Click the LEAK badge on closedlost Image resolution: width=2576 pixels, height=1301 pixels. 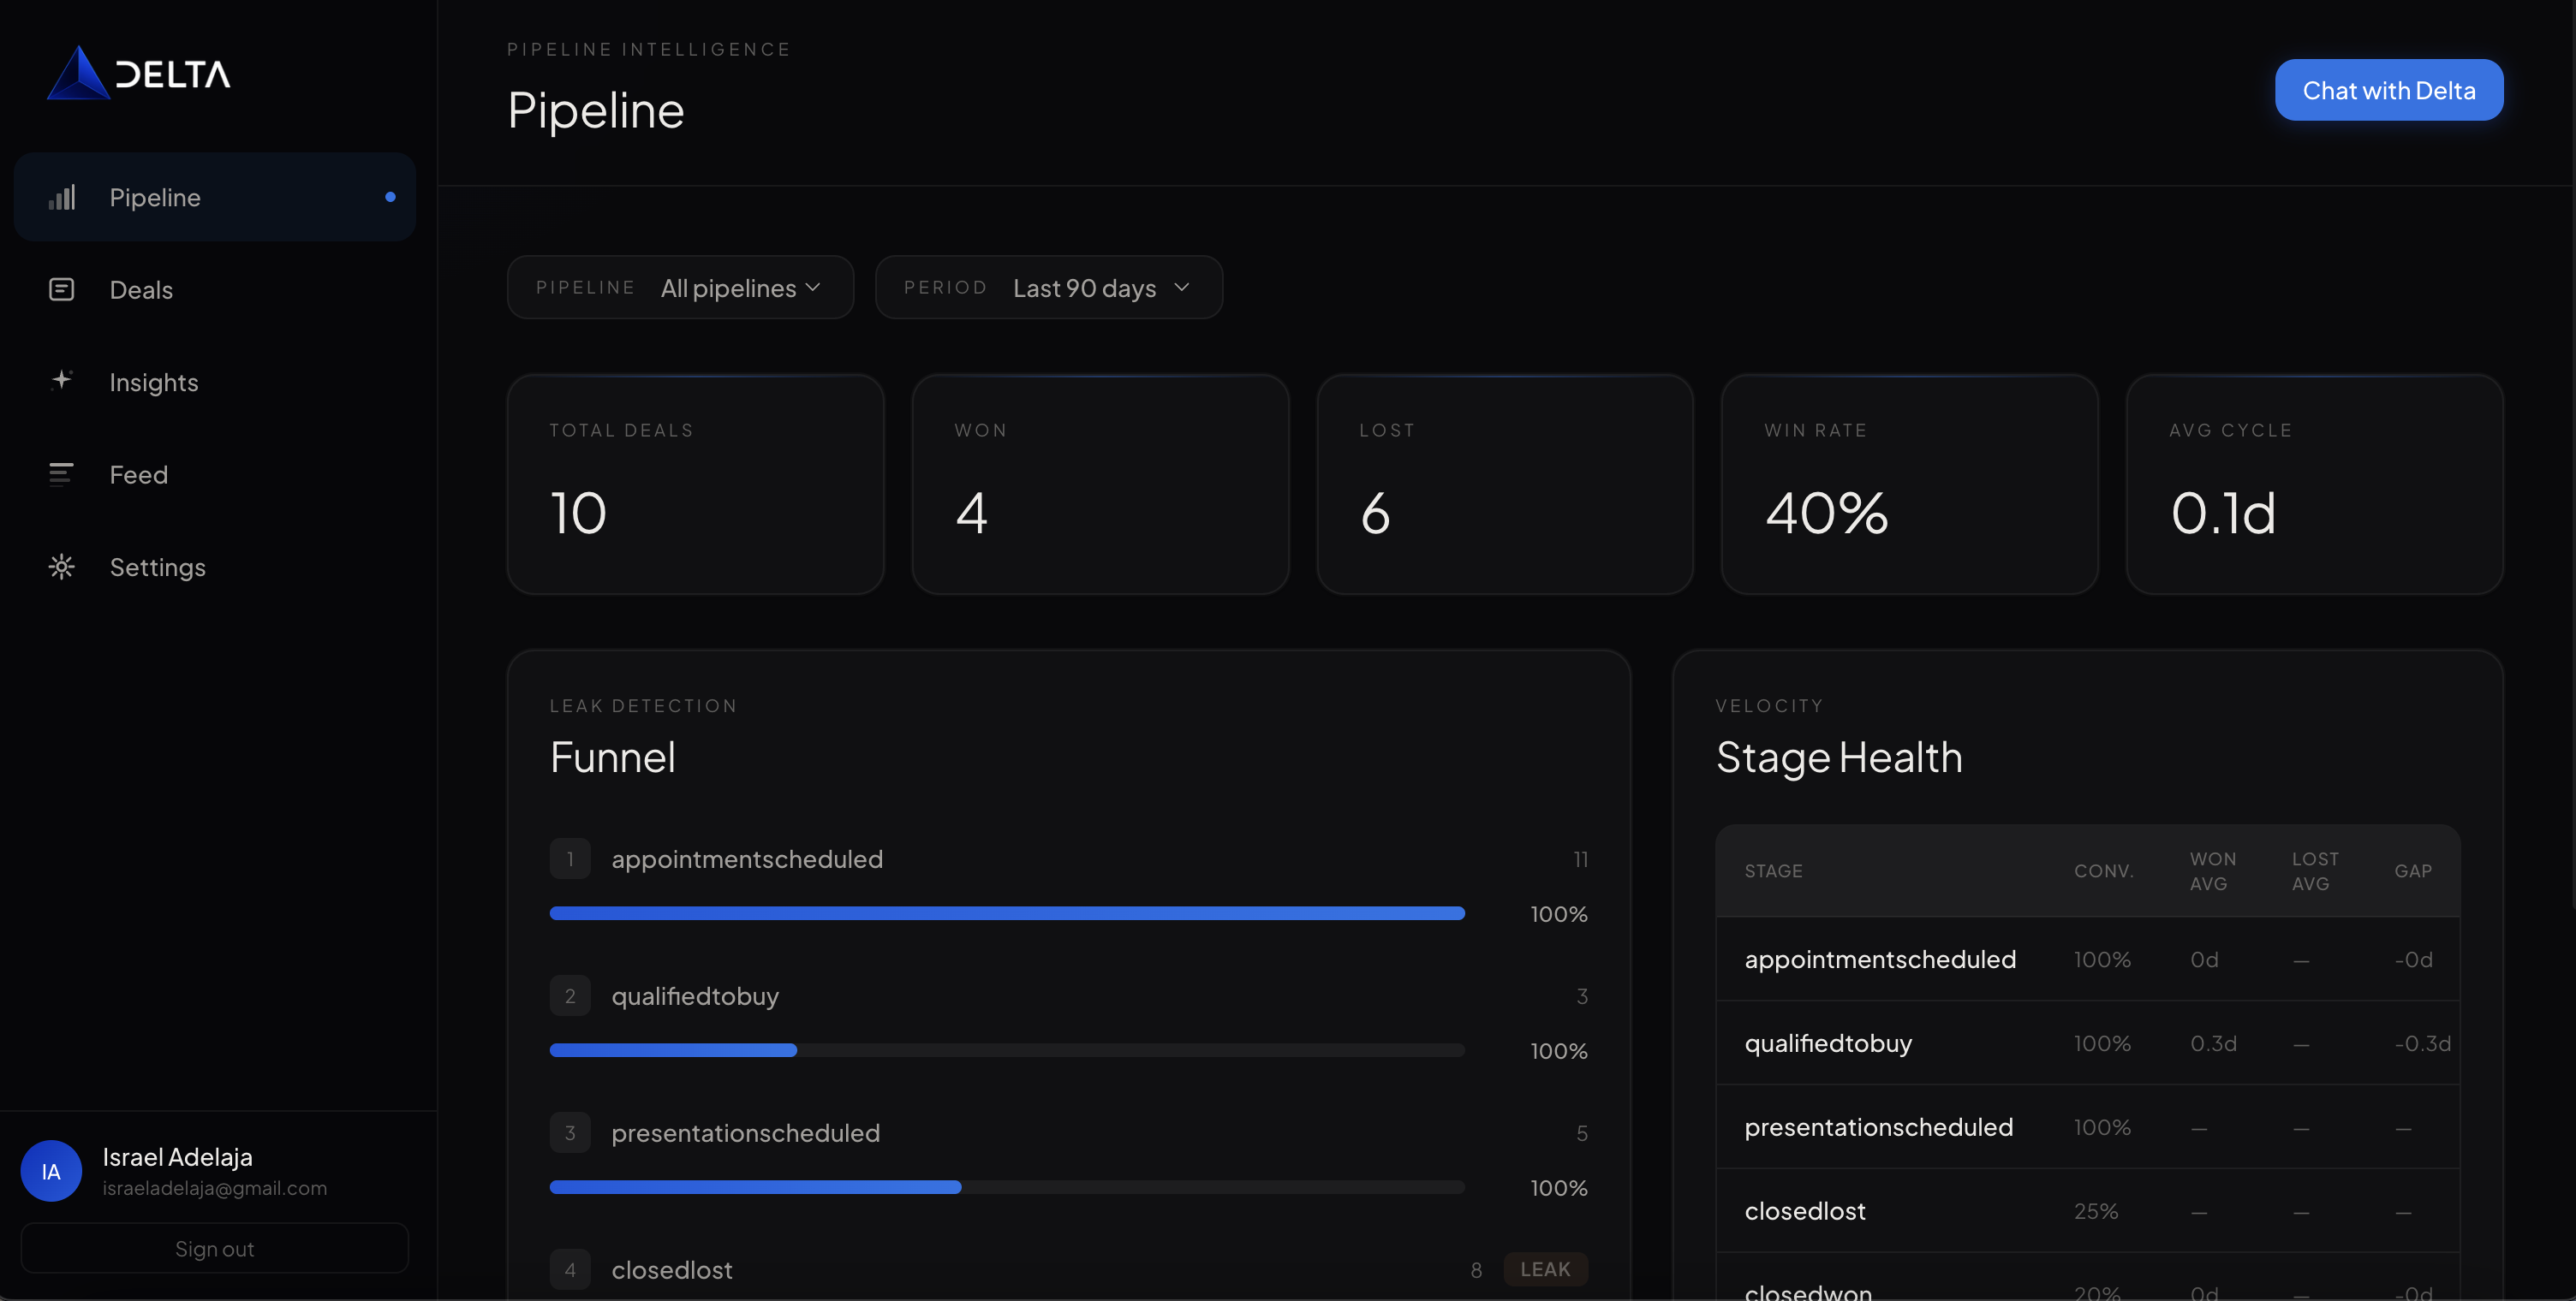pyautogui.click(x=1544, y=1269)
